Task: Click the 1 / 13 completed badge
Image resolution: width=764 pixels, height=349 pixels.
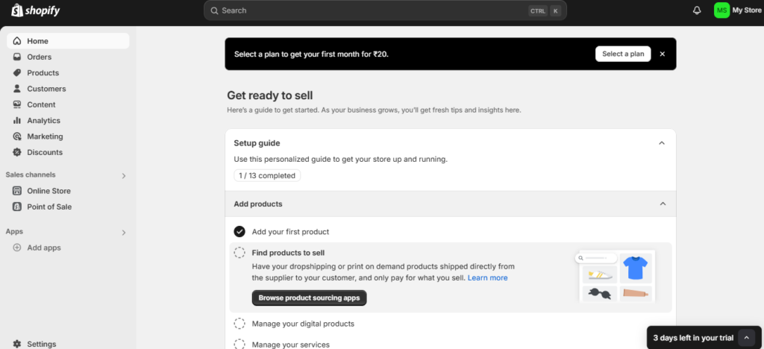Action: coord(267,176)
